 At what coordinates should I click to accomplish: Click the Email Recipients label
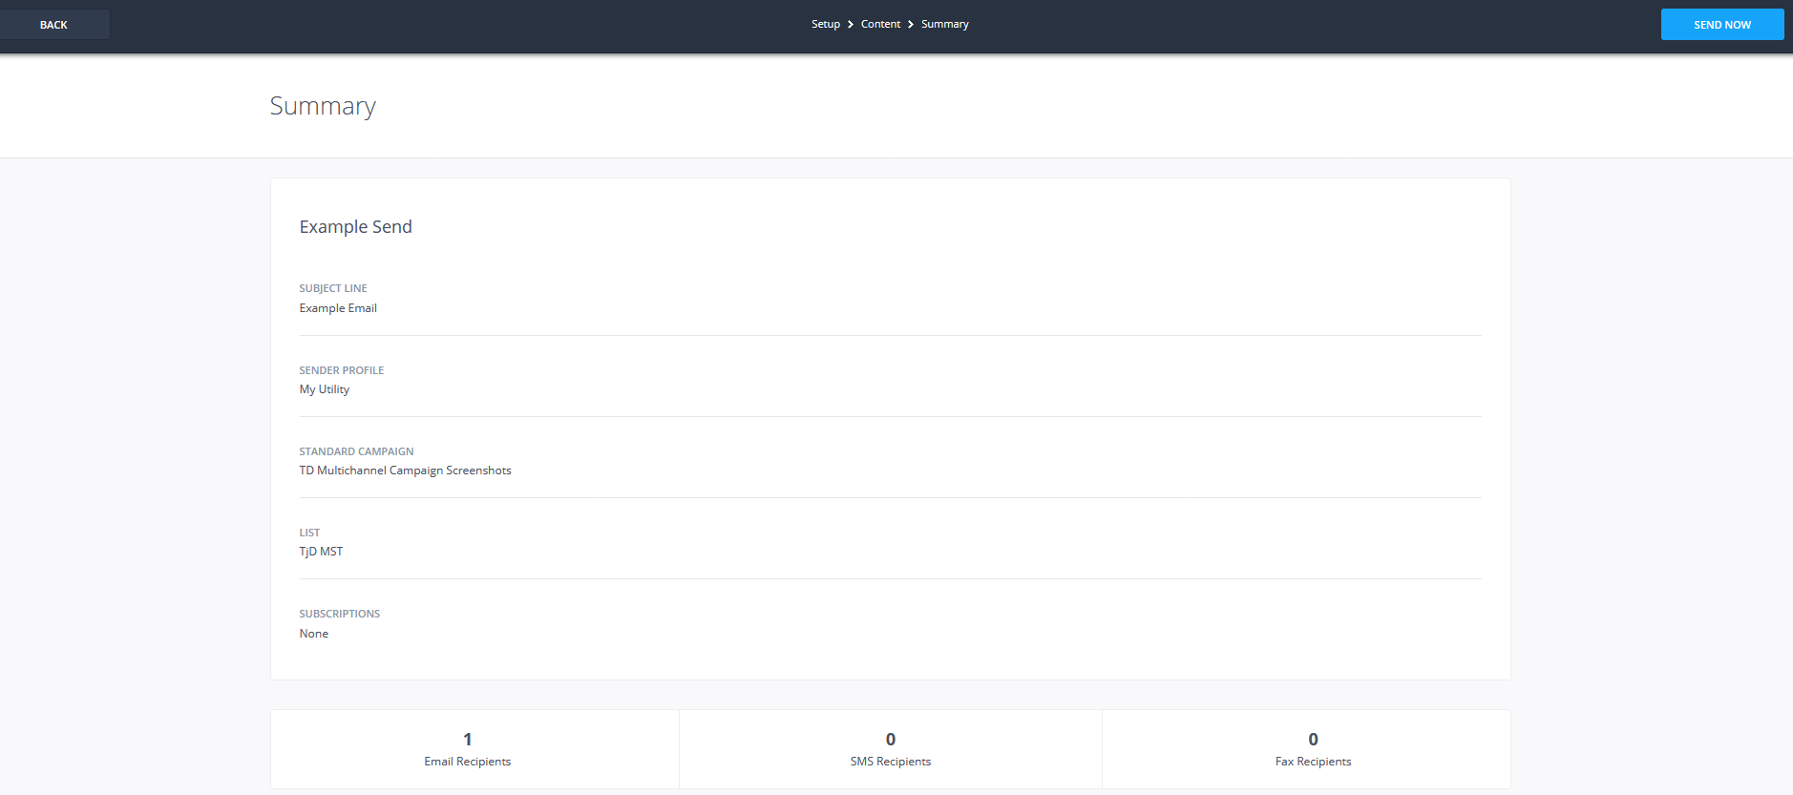pos(468,762)
